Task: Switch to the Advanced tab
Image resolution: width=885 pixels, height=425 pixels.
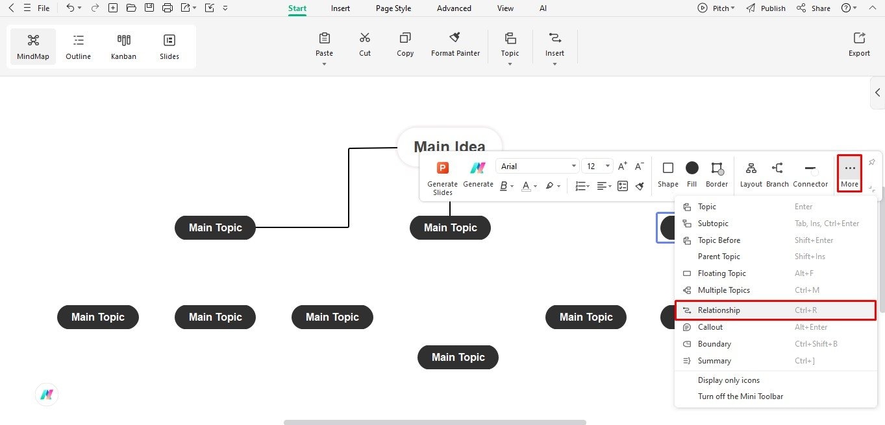Action: click(454, 8)
